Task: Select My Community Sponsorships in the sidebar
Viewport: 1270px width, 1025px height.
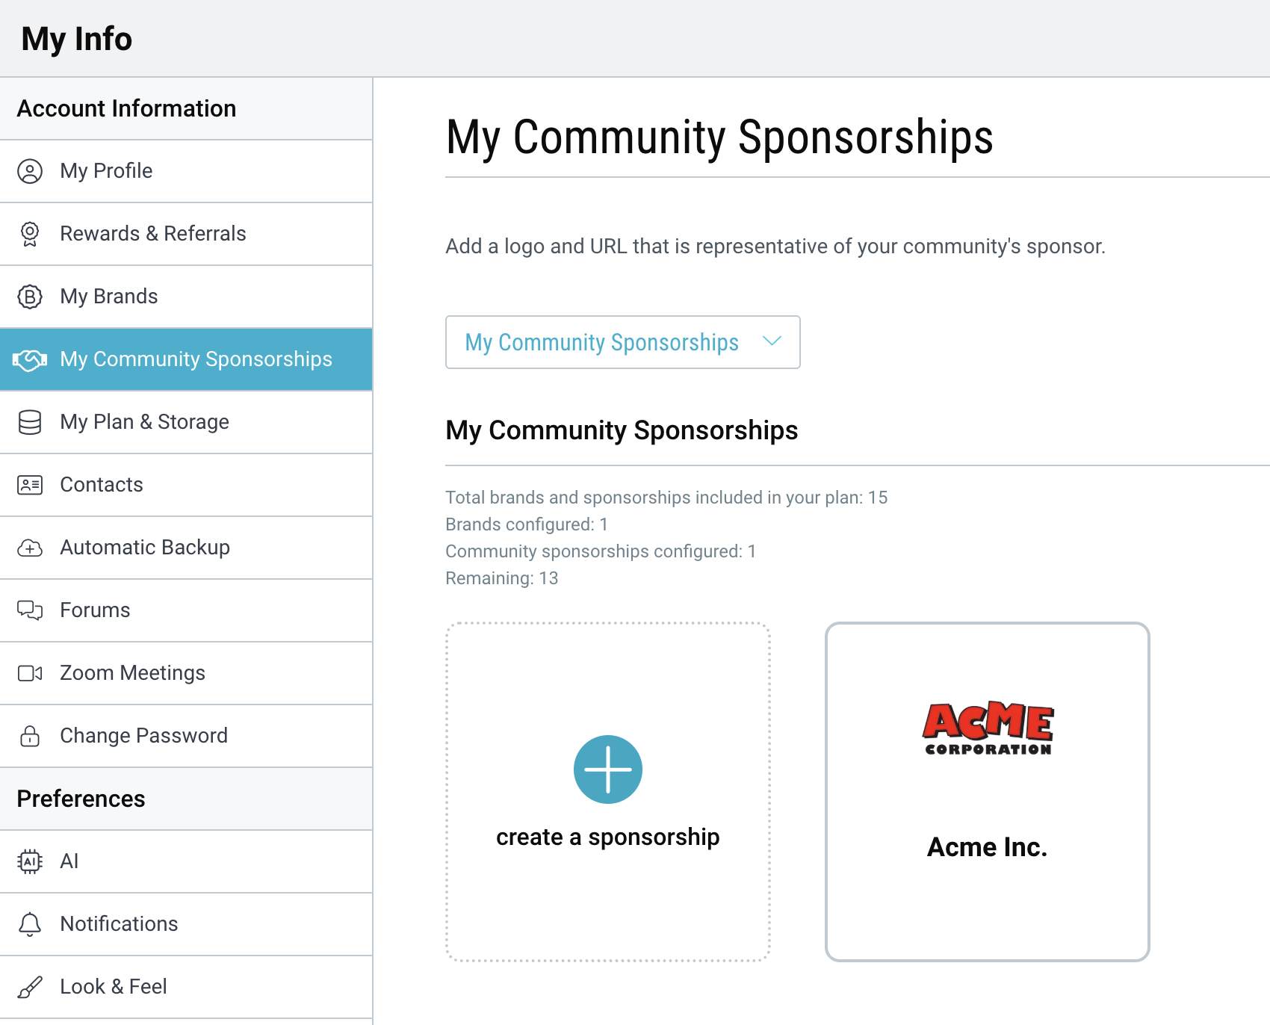Action: [x=196, y=359]
